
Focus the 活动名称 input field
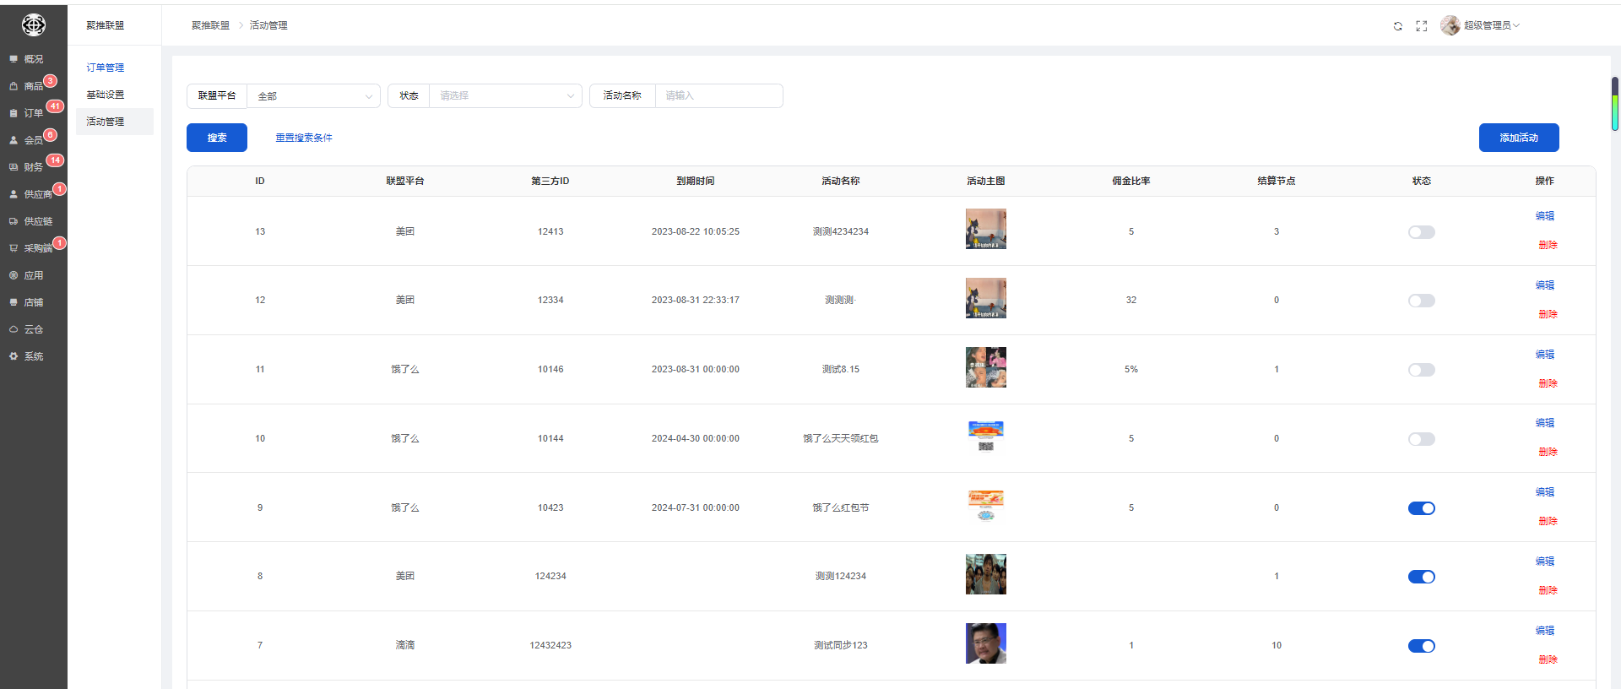click(718, 96)
